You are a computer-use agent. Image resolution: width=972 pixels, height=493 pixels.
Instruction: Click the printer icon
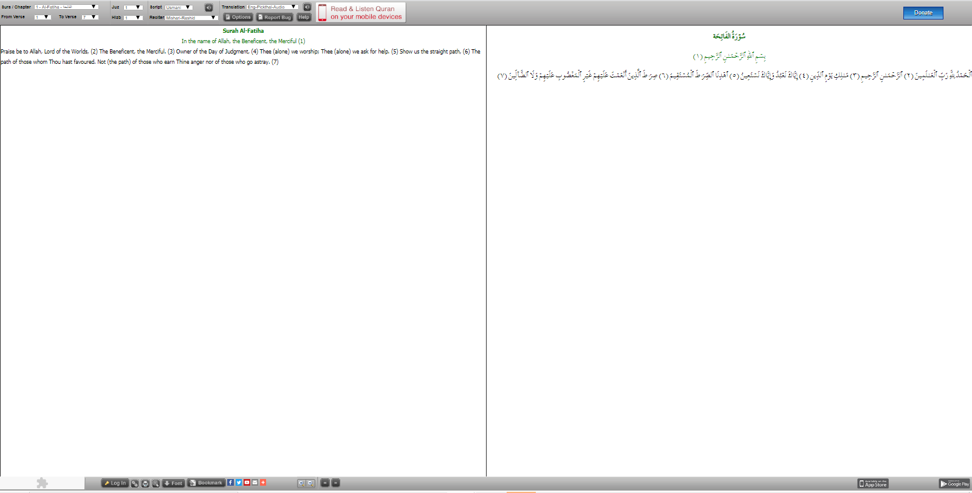point(145,483)
